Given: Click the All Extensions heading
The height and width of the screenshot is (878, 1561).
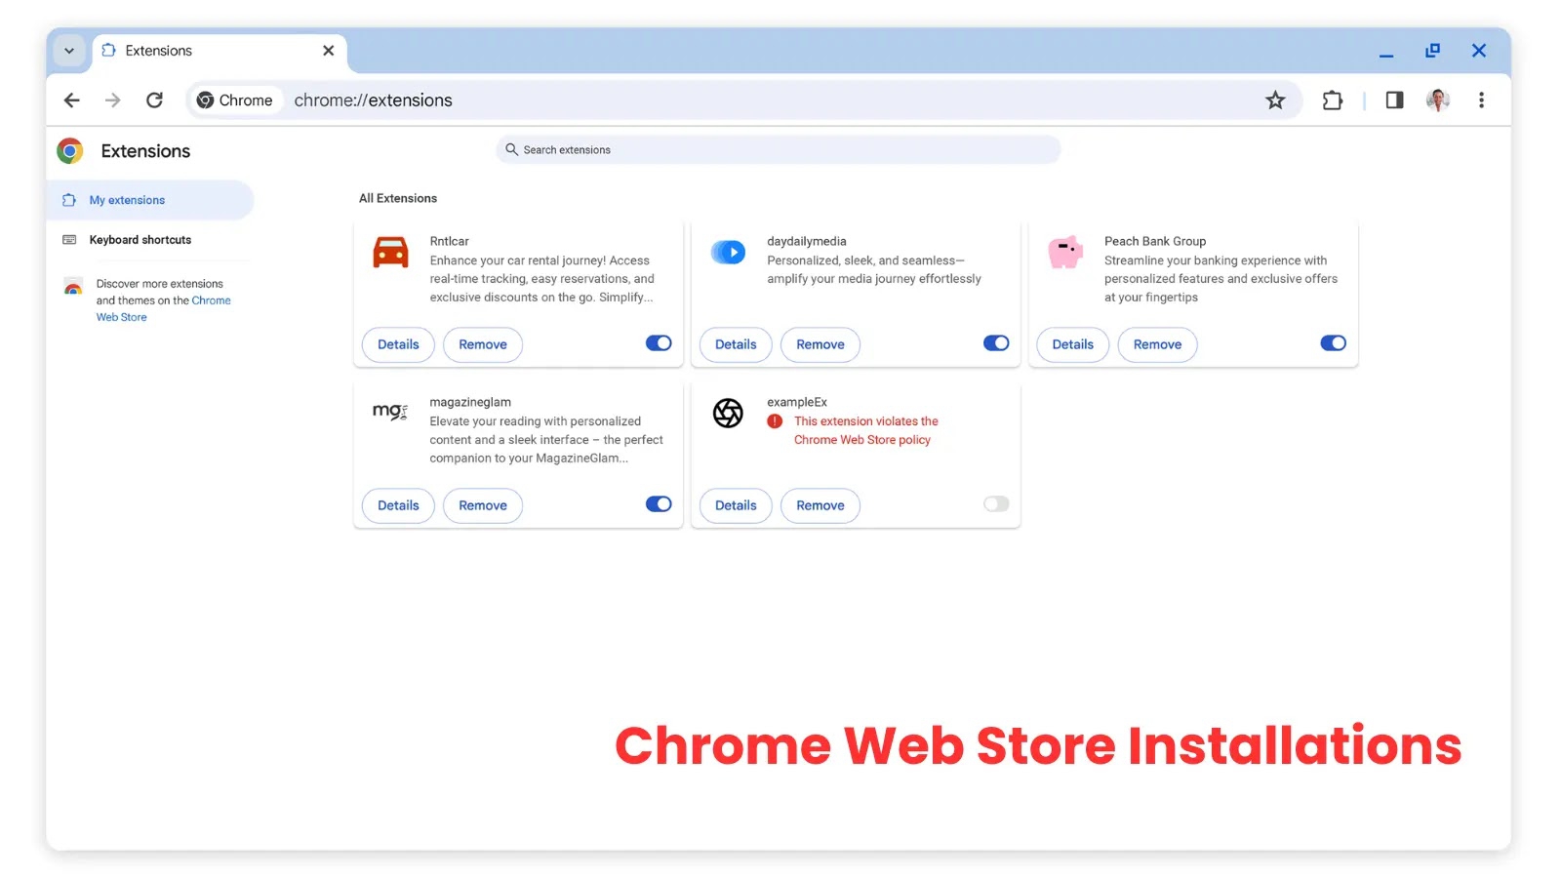Looking at the screenshot, I should 398,198.
